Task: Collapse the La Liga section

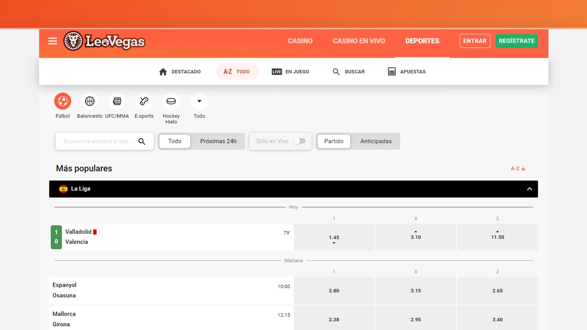Action: [530, 189]
